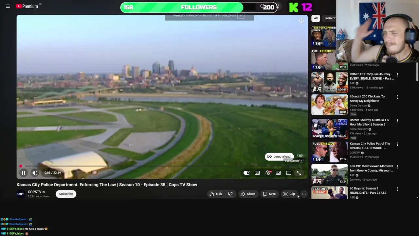Screen dimensions: 419x236
Task: Click the YouTube Premium logo
Action: point(27,6)
